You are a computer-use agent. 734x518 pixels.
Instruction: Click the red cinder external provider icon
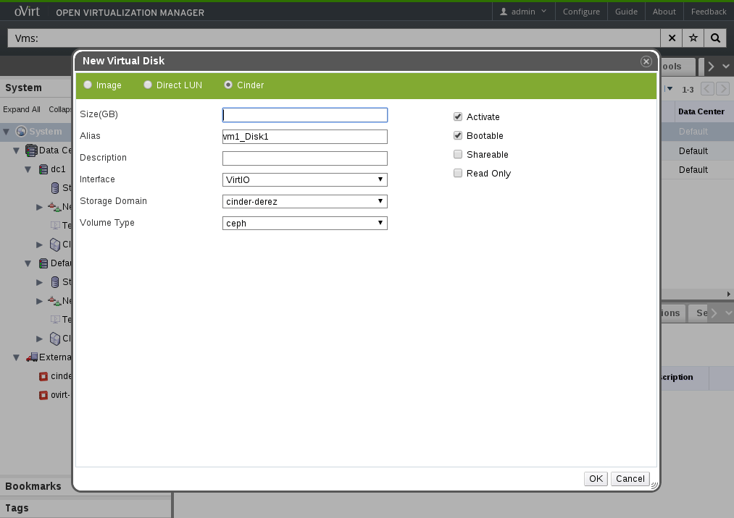43,376
